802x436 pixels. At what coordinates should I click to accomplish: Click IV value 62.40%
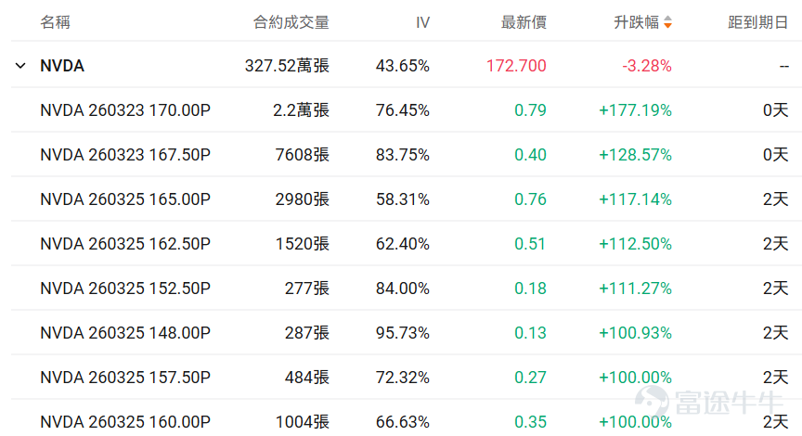(403, 244)
